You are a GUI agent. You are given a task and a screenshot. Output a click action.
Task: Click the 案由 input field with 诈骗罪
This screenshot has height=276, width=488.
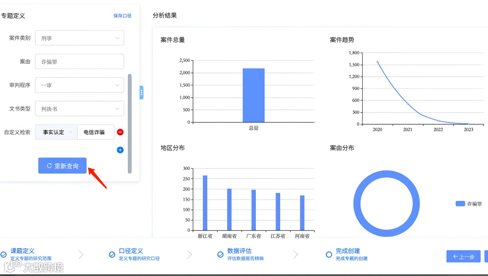[x=80, y=61]
